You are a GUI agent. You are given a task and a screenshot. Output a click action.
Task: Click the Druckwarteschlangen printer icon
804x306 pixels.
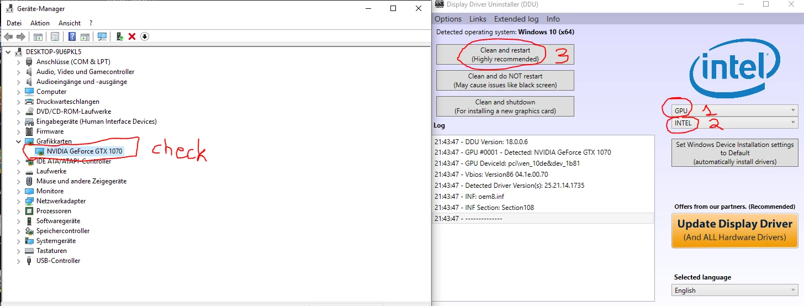[29, 102]
